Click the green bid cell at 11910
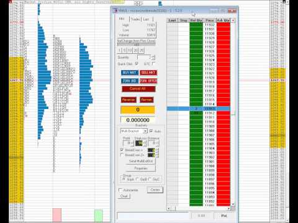This screenshot has height=223, width=298. [x=196, y=122]
